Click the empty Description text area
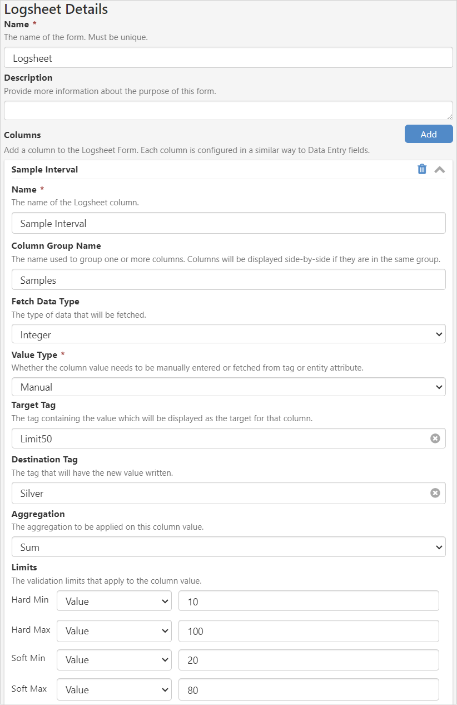The height and width of the screenshot is (705, 457). coord(228,110)
